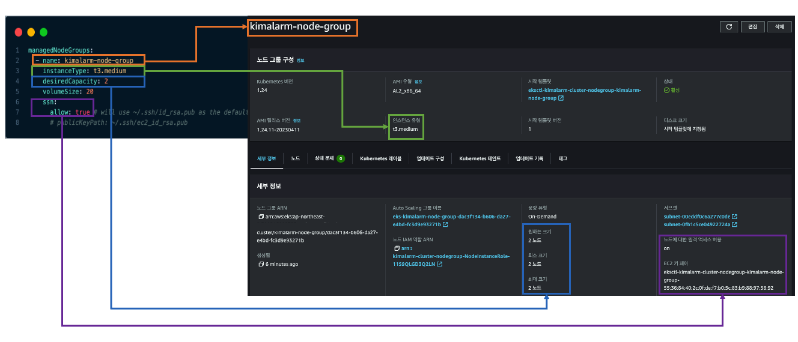Image resolution: width=798 pixels, height=342 pixels.
Task: Open the 업데이트 구성 tab
Action: click(430, 158)
